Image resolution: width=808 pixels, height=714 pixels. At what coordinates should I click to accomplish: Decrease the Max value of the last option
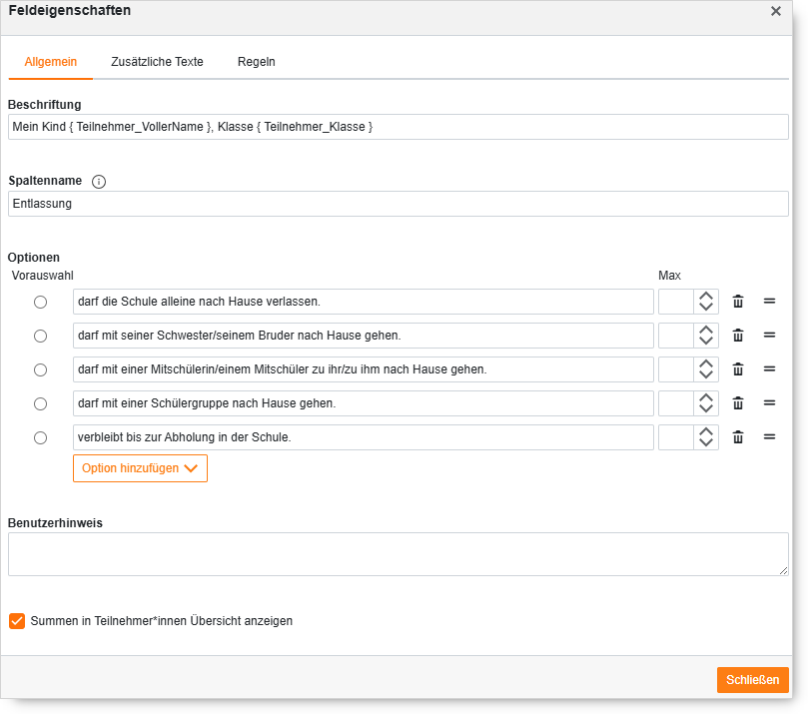[706, 441]
